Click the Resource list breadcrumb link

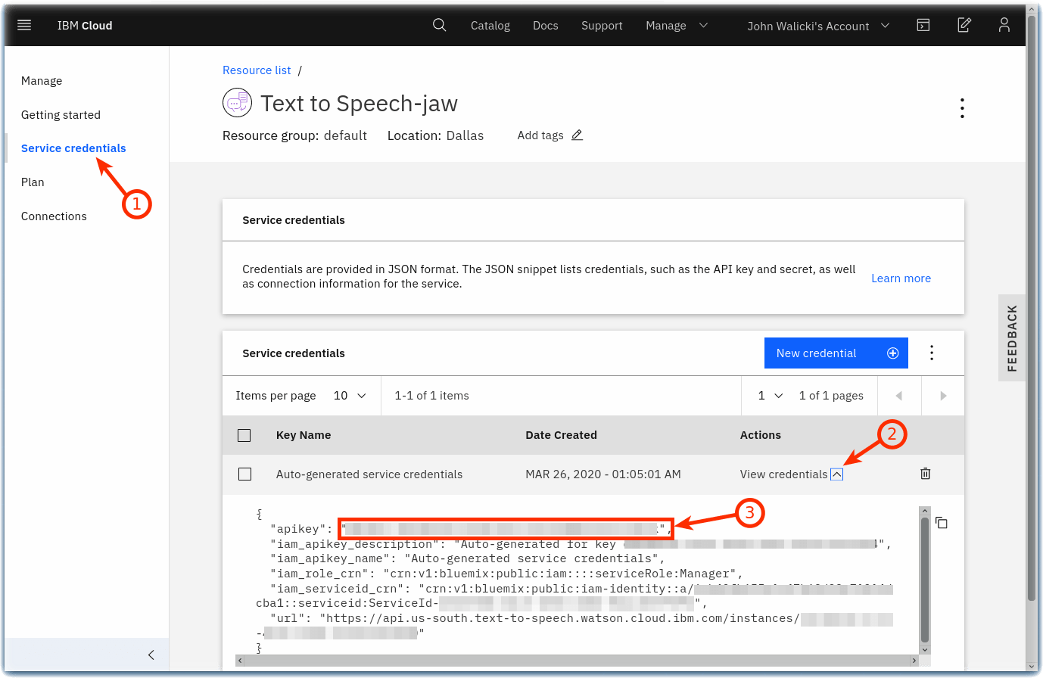point(257,70)
